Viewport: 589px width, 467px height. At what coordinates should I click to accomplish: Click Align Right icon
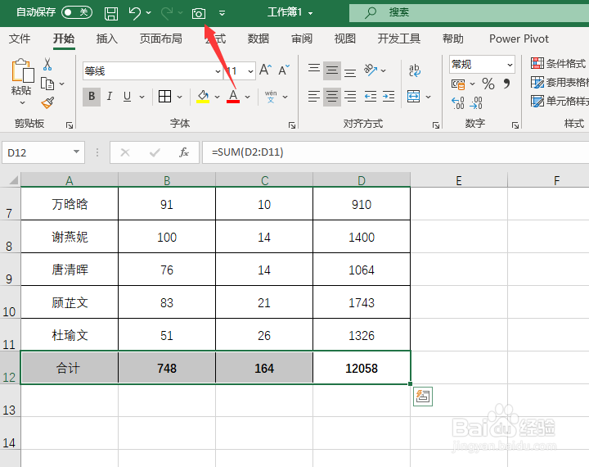[350, 97]
